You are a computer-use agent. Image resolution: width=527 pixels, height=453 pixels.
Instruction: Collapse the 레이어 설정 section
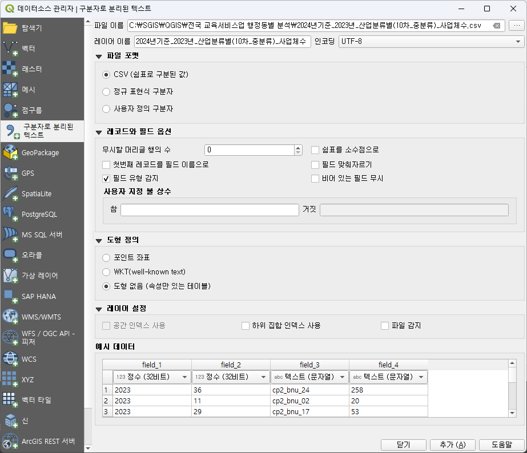click(99, 309)
